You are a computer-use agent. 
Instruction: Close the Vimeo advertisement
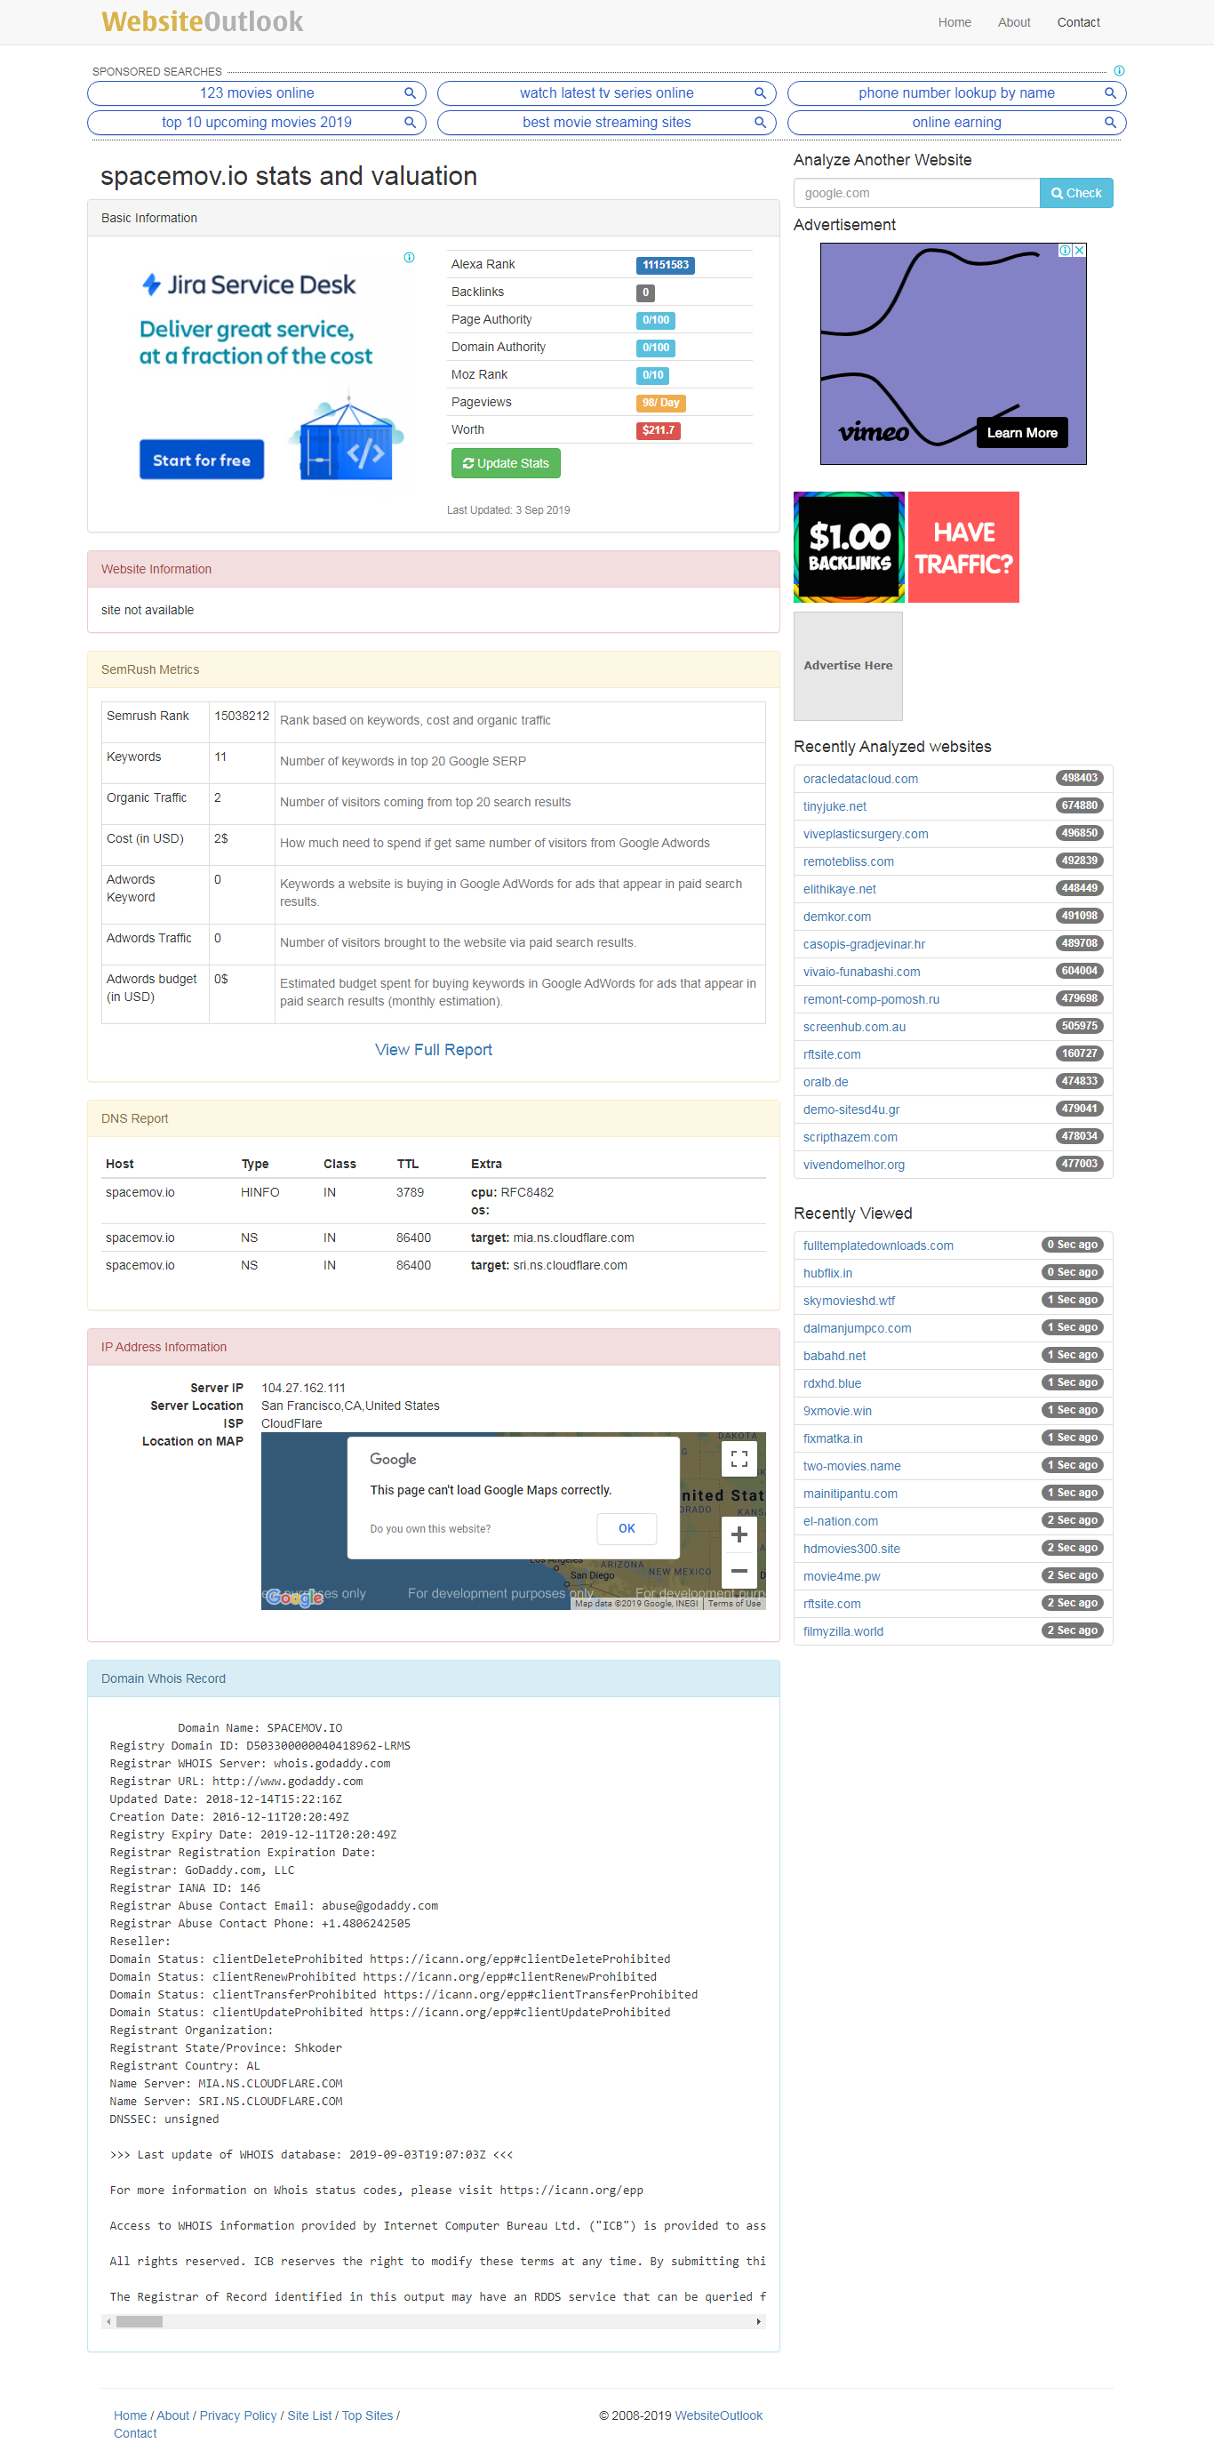[1080, 250]
